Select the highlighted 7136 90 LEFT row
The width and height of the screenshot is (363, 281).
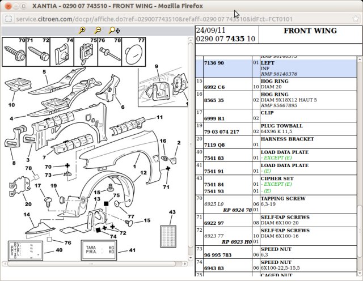[x=276, y=69]
